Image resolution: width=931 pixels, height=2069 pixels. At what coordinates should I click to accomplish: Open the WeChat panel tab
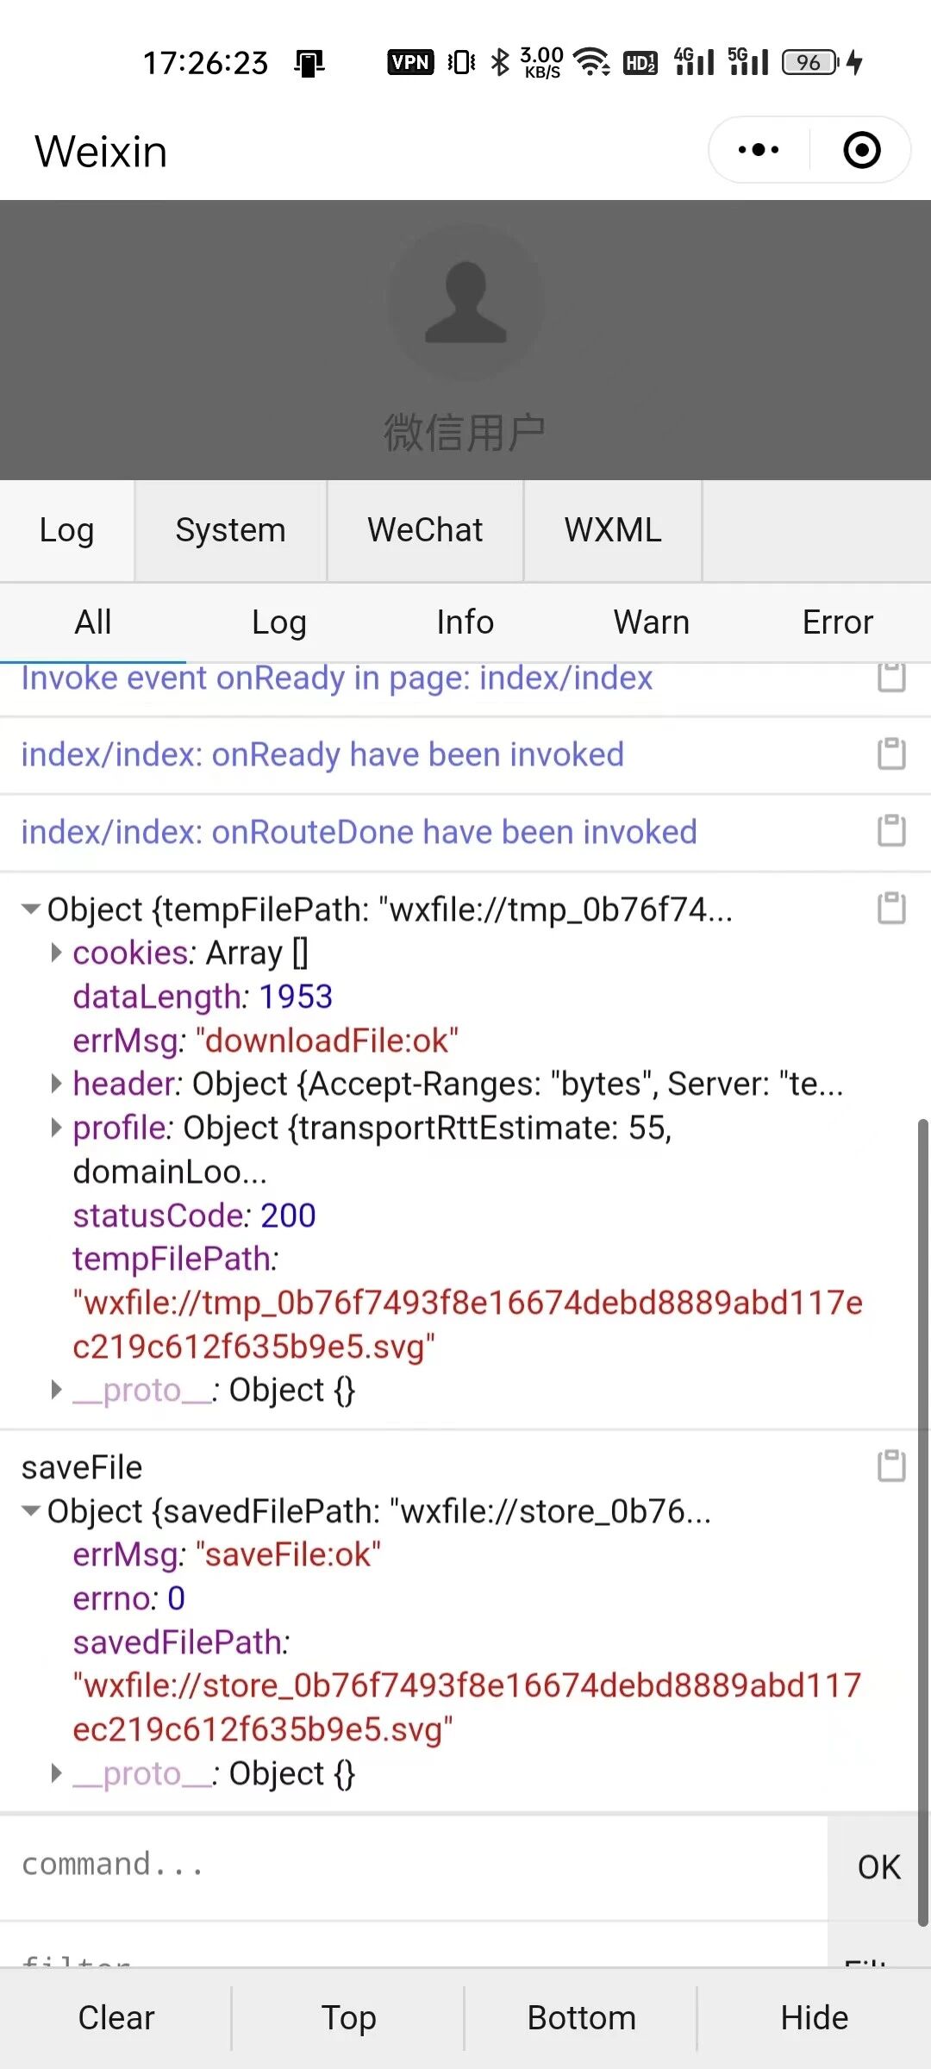[425, 530]
